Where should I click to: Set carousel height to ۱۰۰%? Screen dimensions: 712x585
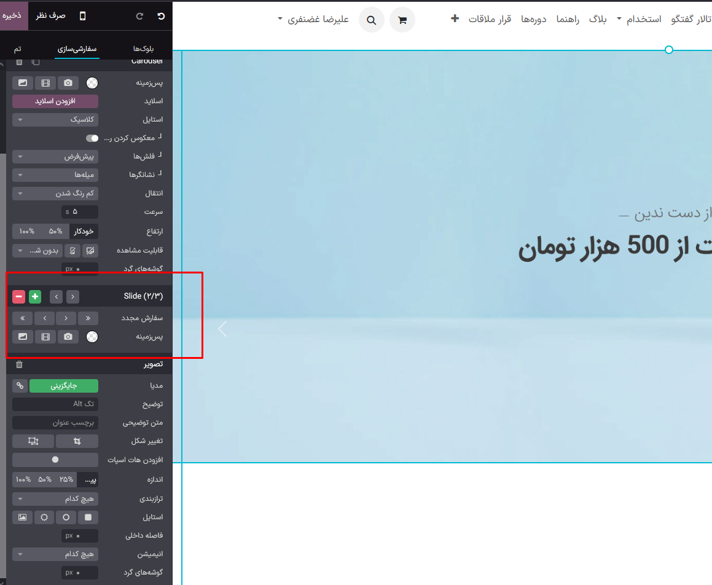pyautogui.click(x=27, y=231)
